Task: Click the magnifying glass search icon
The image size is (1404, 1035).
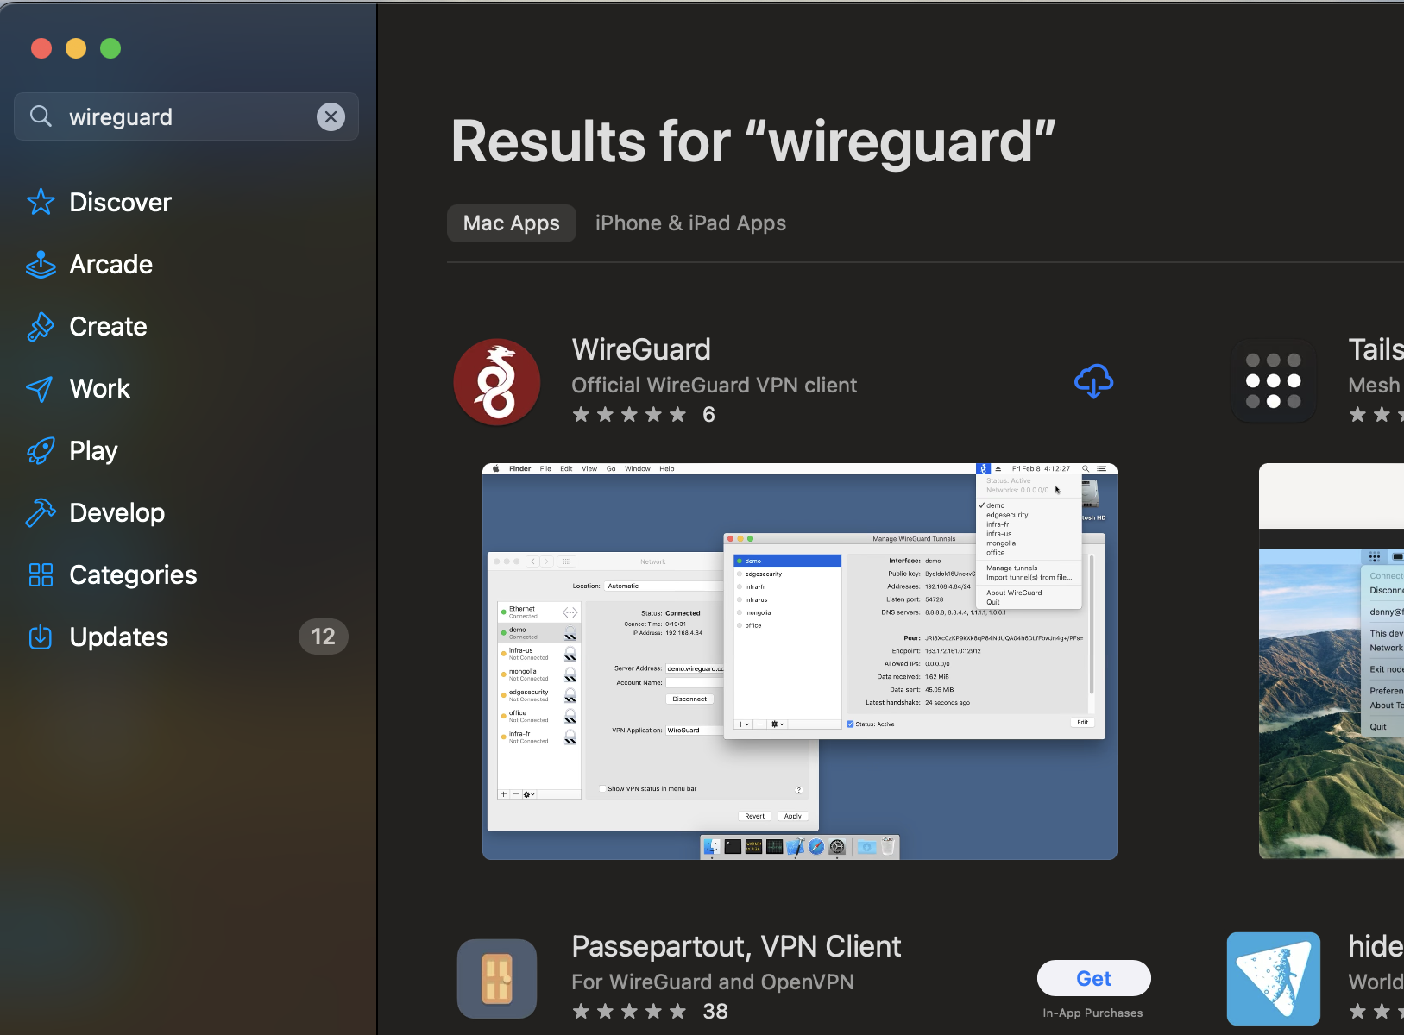Action: pos(41,116)
